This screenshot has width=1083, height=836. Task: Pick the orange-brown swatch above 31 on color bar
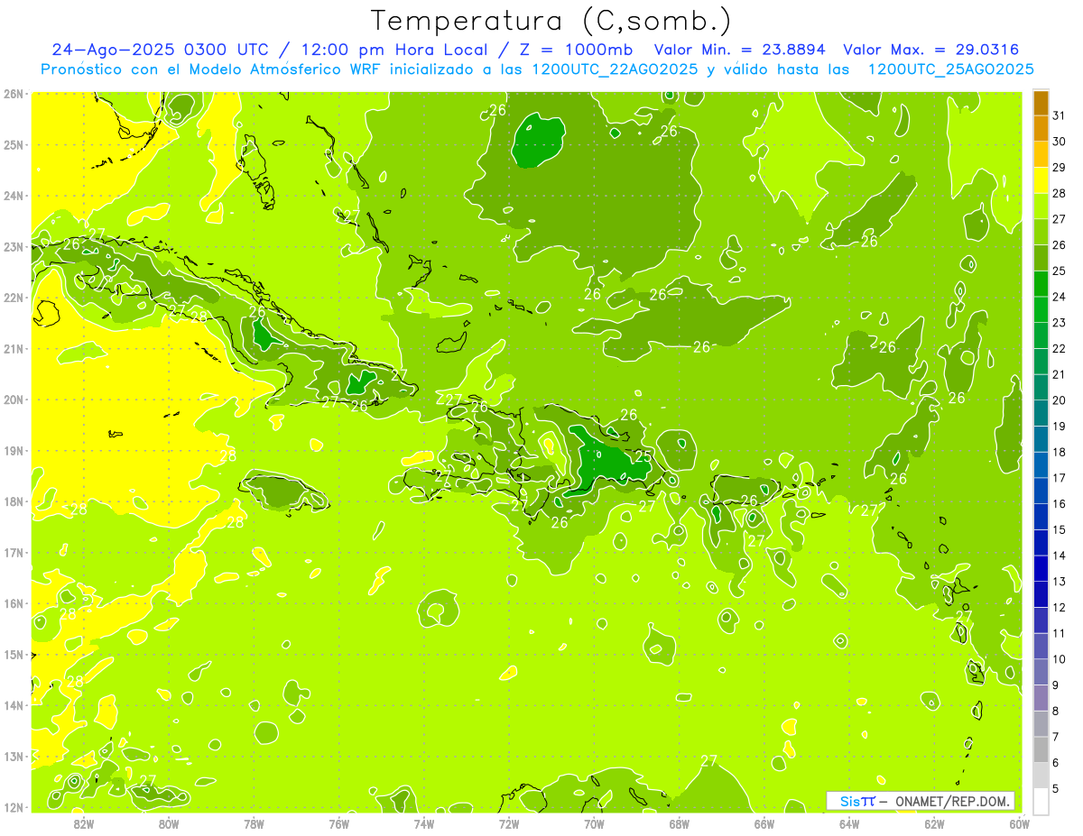pos(1041,103)
